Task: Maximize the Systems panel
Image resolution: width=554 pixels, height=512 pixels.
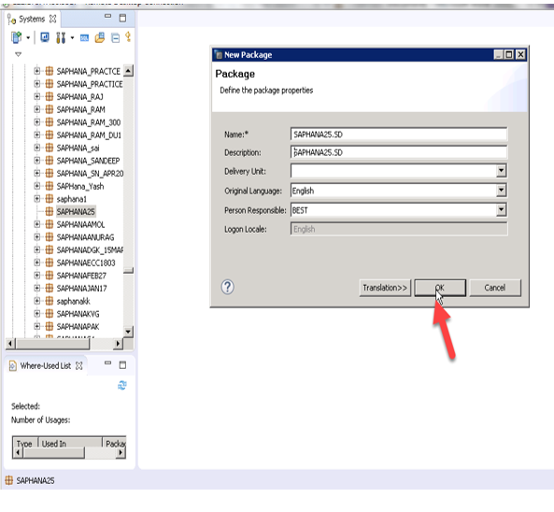Action: point(122,18)
